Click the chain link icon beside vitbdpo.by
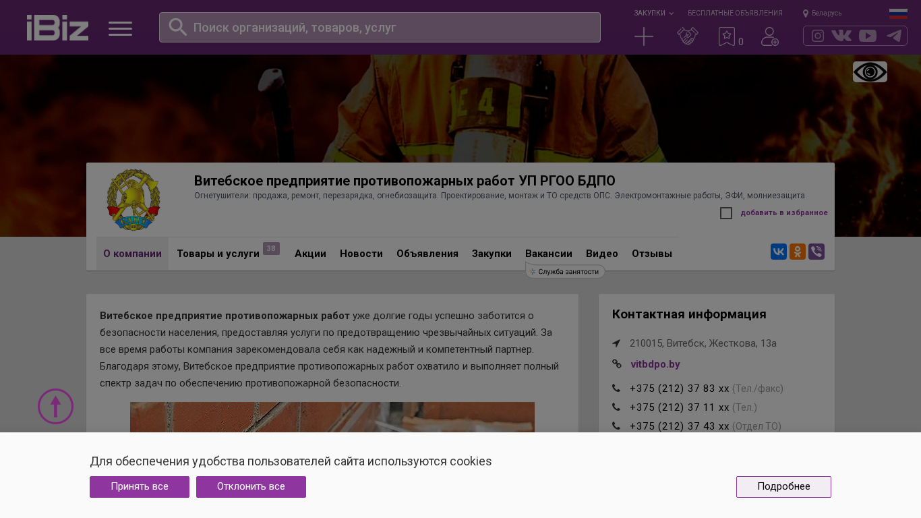 (x=617, y=364)
